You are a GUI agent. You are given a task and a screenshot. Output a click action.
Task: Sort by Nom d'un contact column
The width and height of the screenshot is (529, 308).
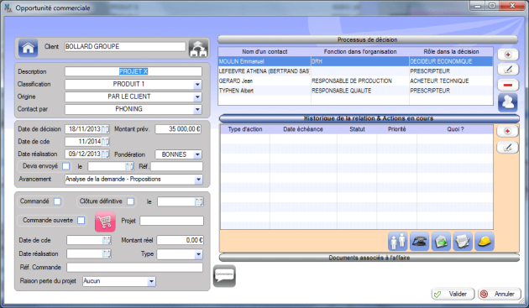point(264,52)
